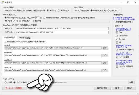Click the 共通設定 window title icon
This screenshot has height=95, width=139.
point(3,2)
